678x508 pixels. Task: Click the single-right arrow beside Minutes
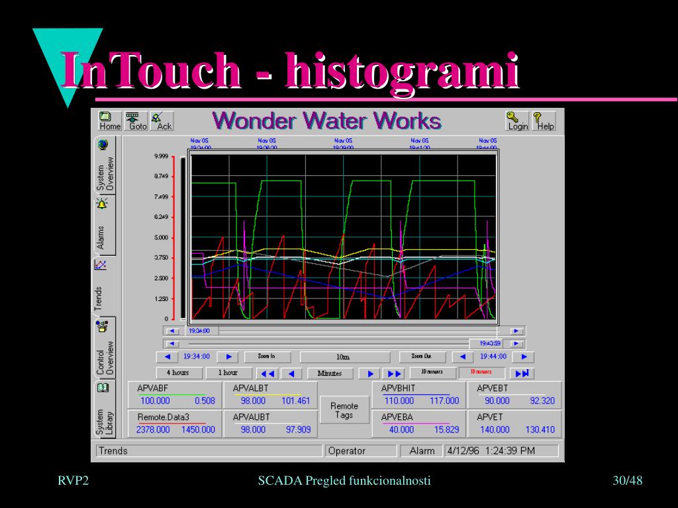[369, 374]
